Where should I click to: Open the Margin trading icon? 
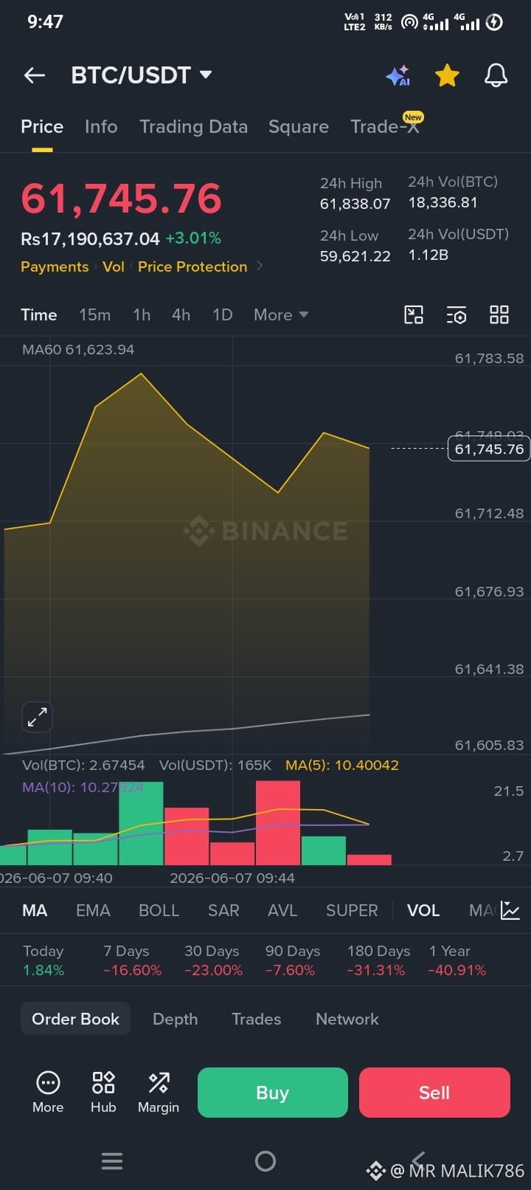(x=159, y=1092)
